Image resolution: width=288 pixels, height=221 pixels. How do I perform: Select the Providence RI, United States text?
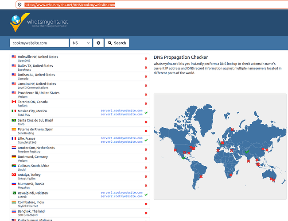tap(39, 93)
